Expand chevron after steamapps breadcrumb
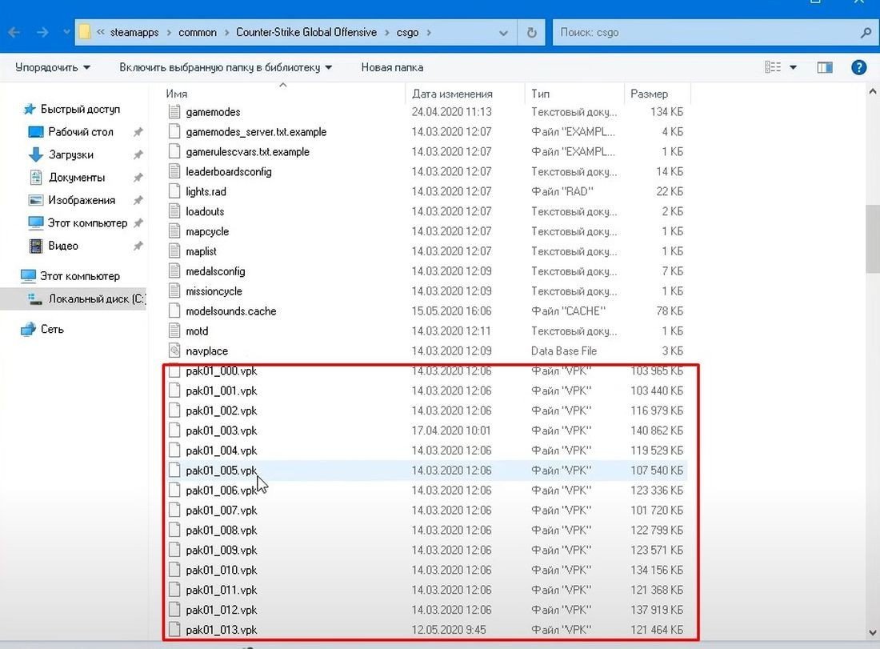 click(x=169, y=33)
